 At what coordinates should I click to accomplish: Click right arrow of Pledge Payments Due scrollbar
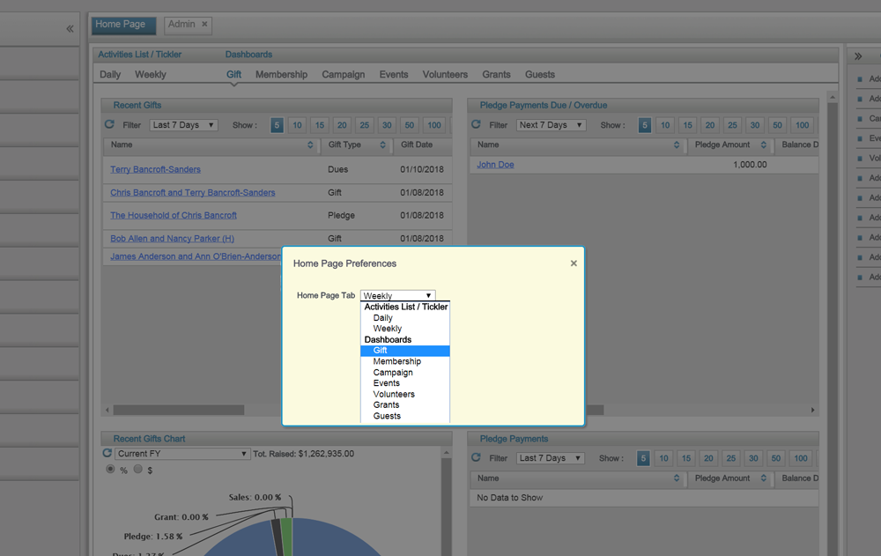coord(812,410)
